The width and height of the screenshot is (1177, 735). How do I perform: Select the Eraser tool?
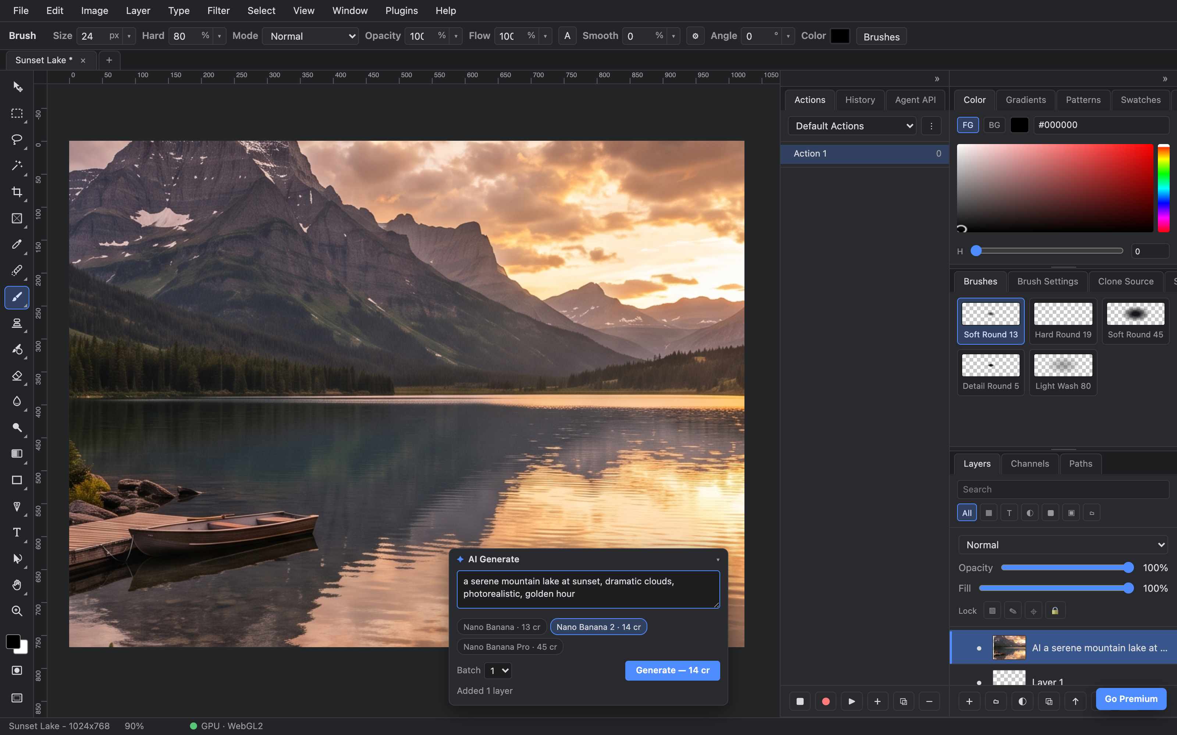pos(17,376)
